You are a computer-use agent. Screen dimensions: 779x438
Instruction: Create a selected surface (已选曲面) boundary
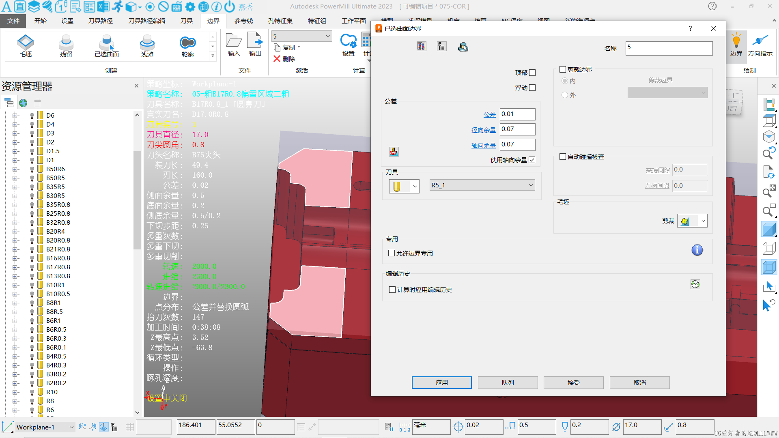pos(107,45)
